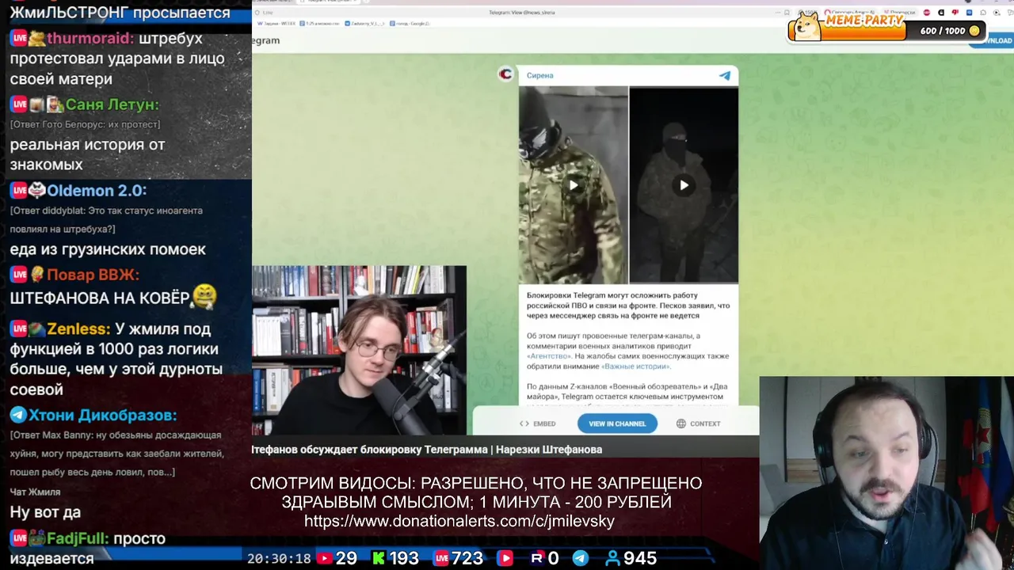The image size is (1014, 570).
Task: Click the 600 / 1000 Meme Party progress
Action: [x=943, y=31]
